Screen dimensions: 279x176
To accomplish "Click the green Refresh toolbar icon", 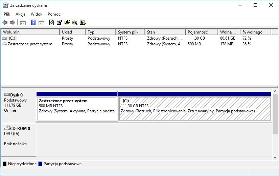I will tap(52, 22).
